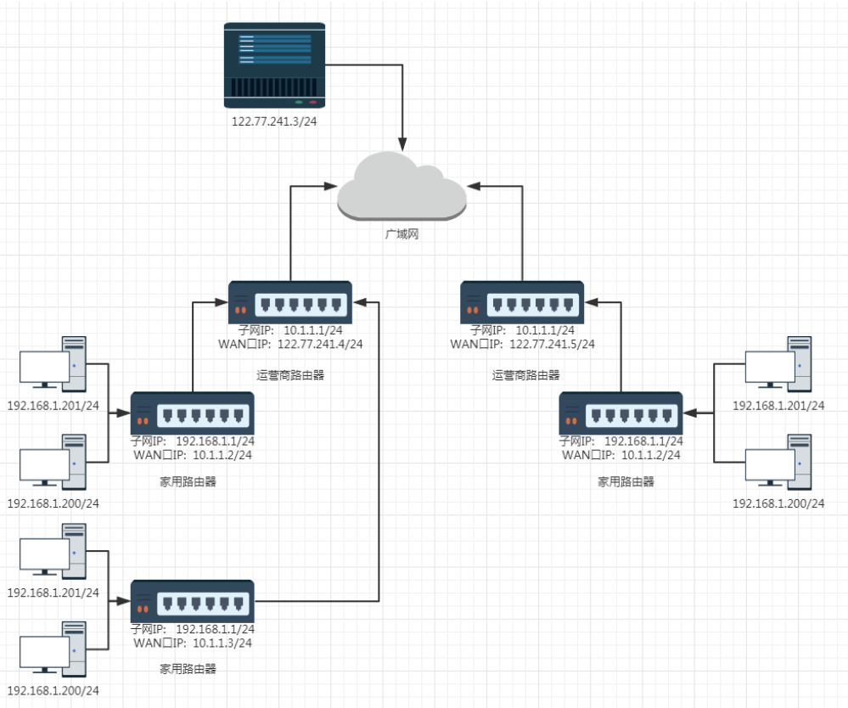Select left-side home router icon above WAN 10.1.1.2/24
Viewport: 848px width, 708px height.
(192, 413)
